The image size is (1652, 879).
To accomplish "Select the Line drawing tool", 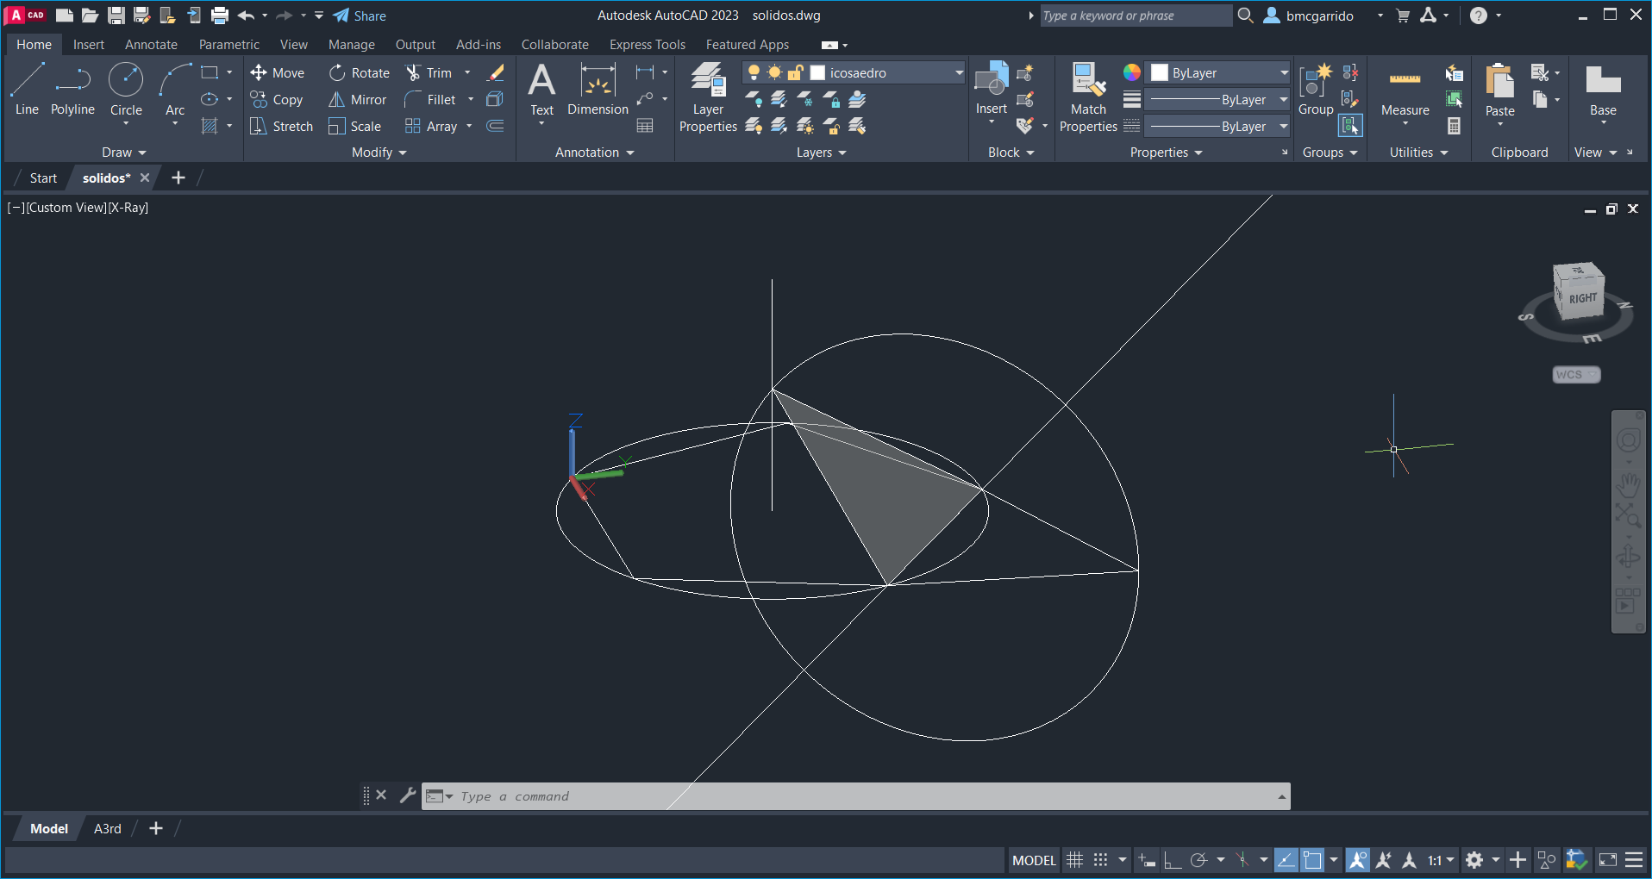I will pos(27,88).
